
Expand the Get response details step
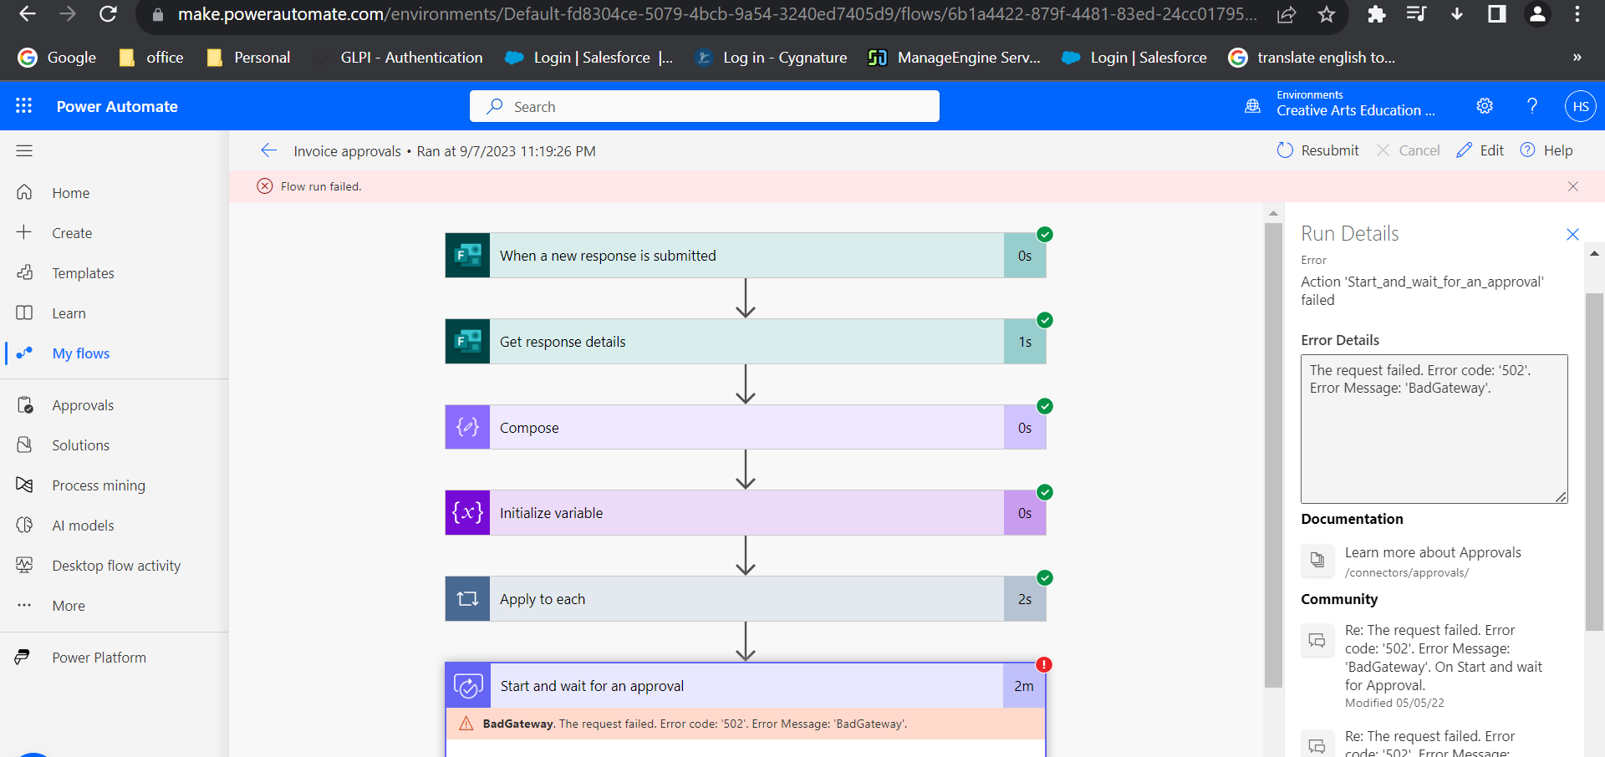(x=746, y=342)
